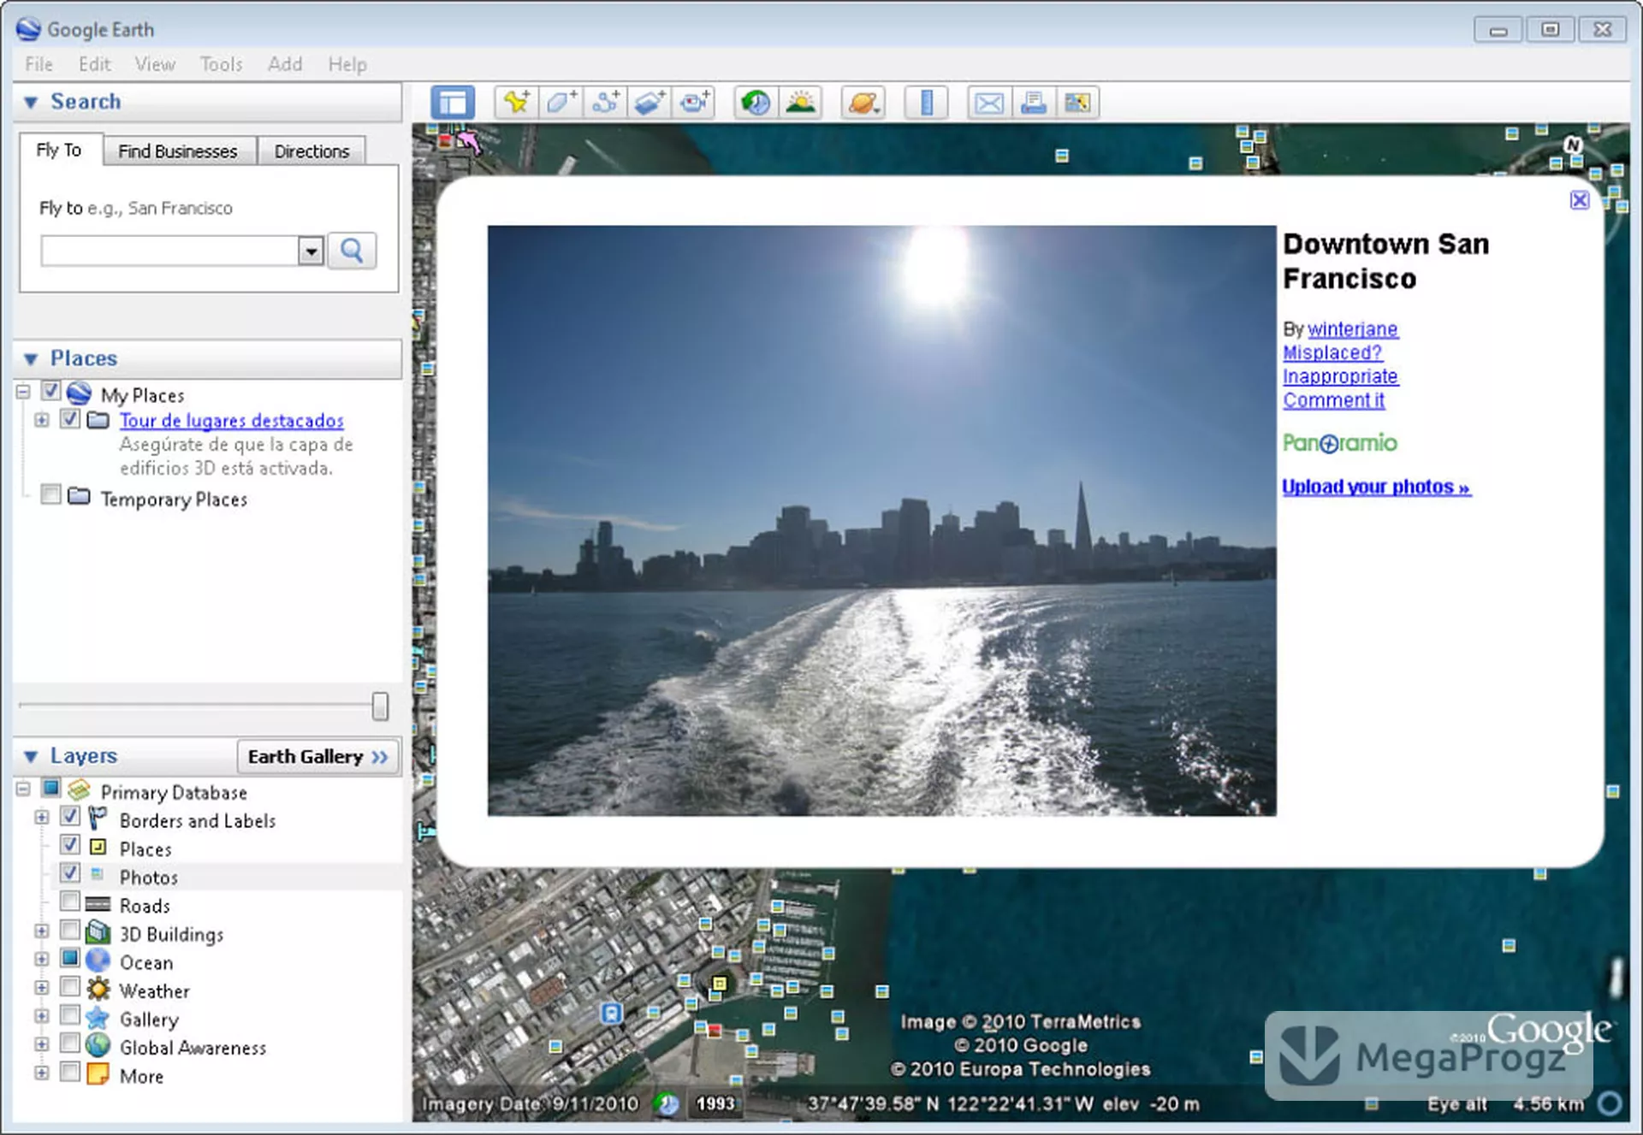The width and height of the screenshot is (1643, 1135).
Task: Toggle the sidebar panel button
Action: [x=453, y=103]
